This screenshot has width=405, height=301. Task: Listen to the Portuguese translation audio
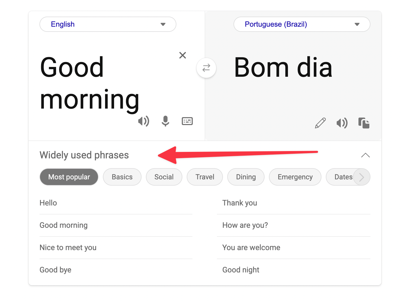[342, 123]
